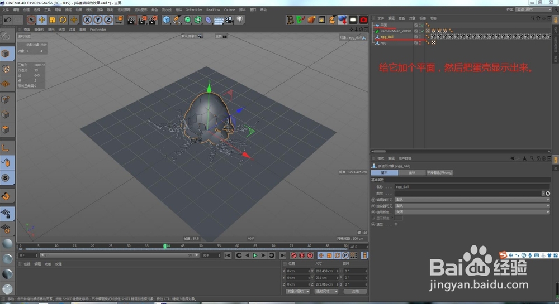Image resolution: width=559 pixels, height=304 pixels.
Task: Click the timeline playhead at frame 40
Action: (x=165, y=246)
